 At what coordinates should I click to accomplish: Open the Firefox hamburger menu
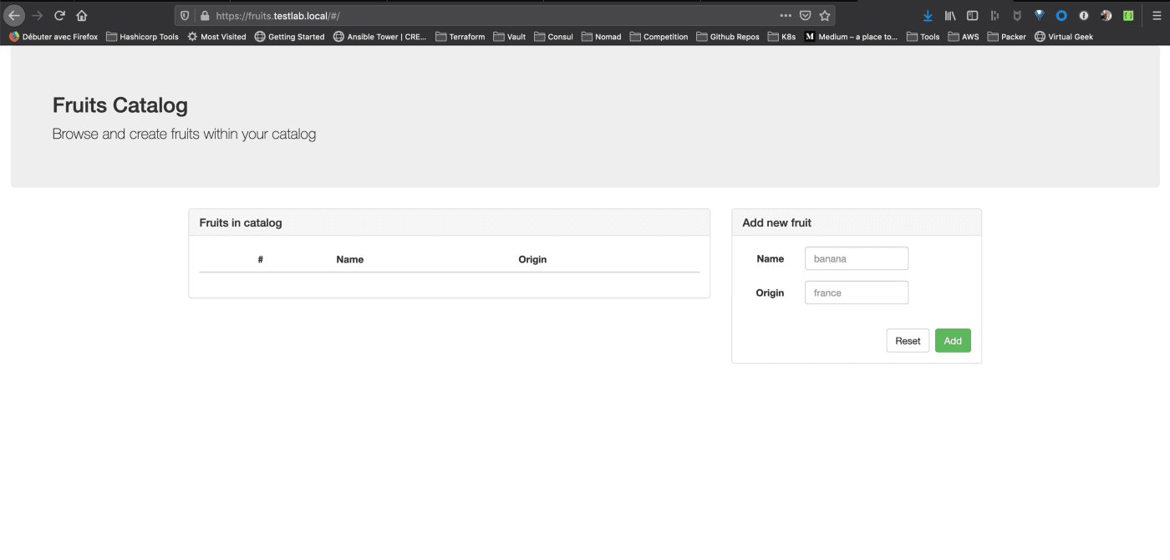pos(1157,15)
